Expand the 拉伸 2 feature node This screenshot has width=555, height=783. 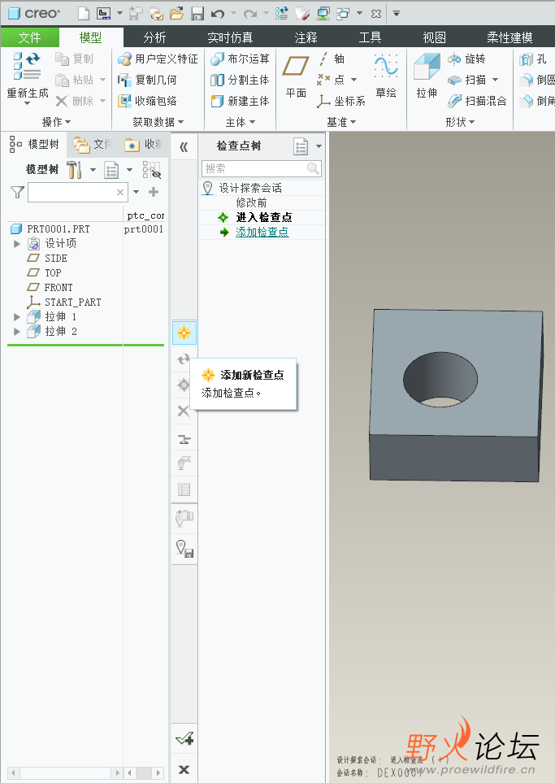[17, 332]
